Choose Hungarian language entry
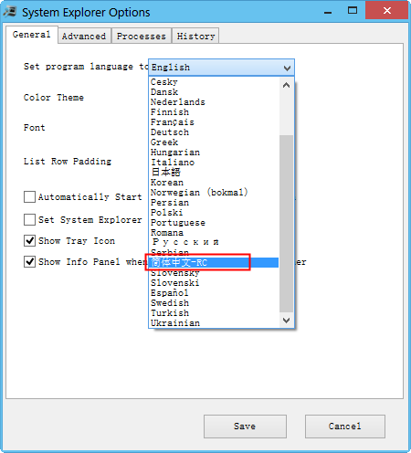Viewport: 411px width, 453px height. pyautogui.click(x=215, y=153)
